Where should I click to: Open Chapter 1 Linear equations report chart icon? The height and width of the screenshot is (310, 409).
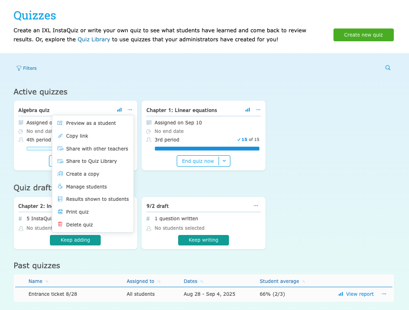(247, 110)
